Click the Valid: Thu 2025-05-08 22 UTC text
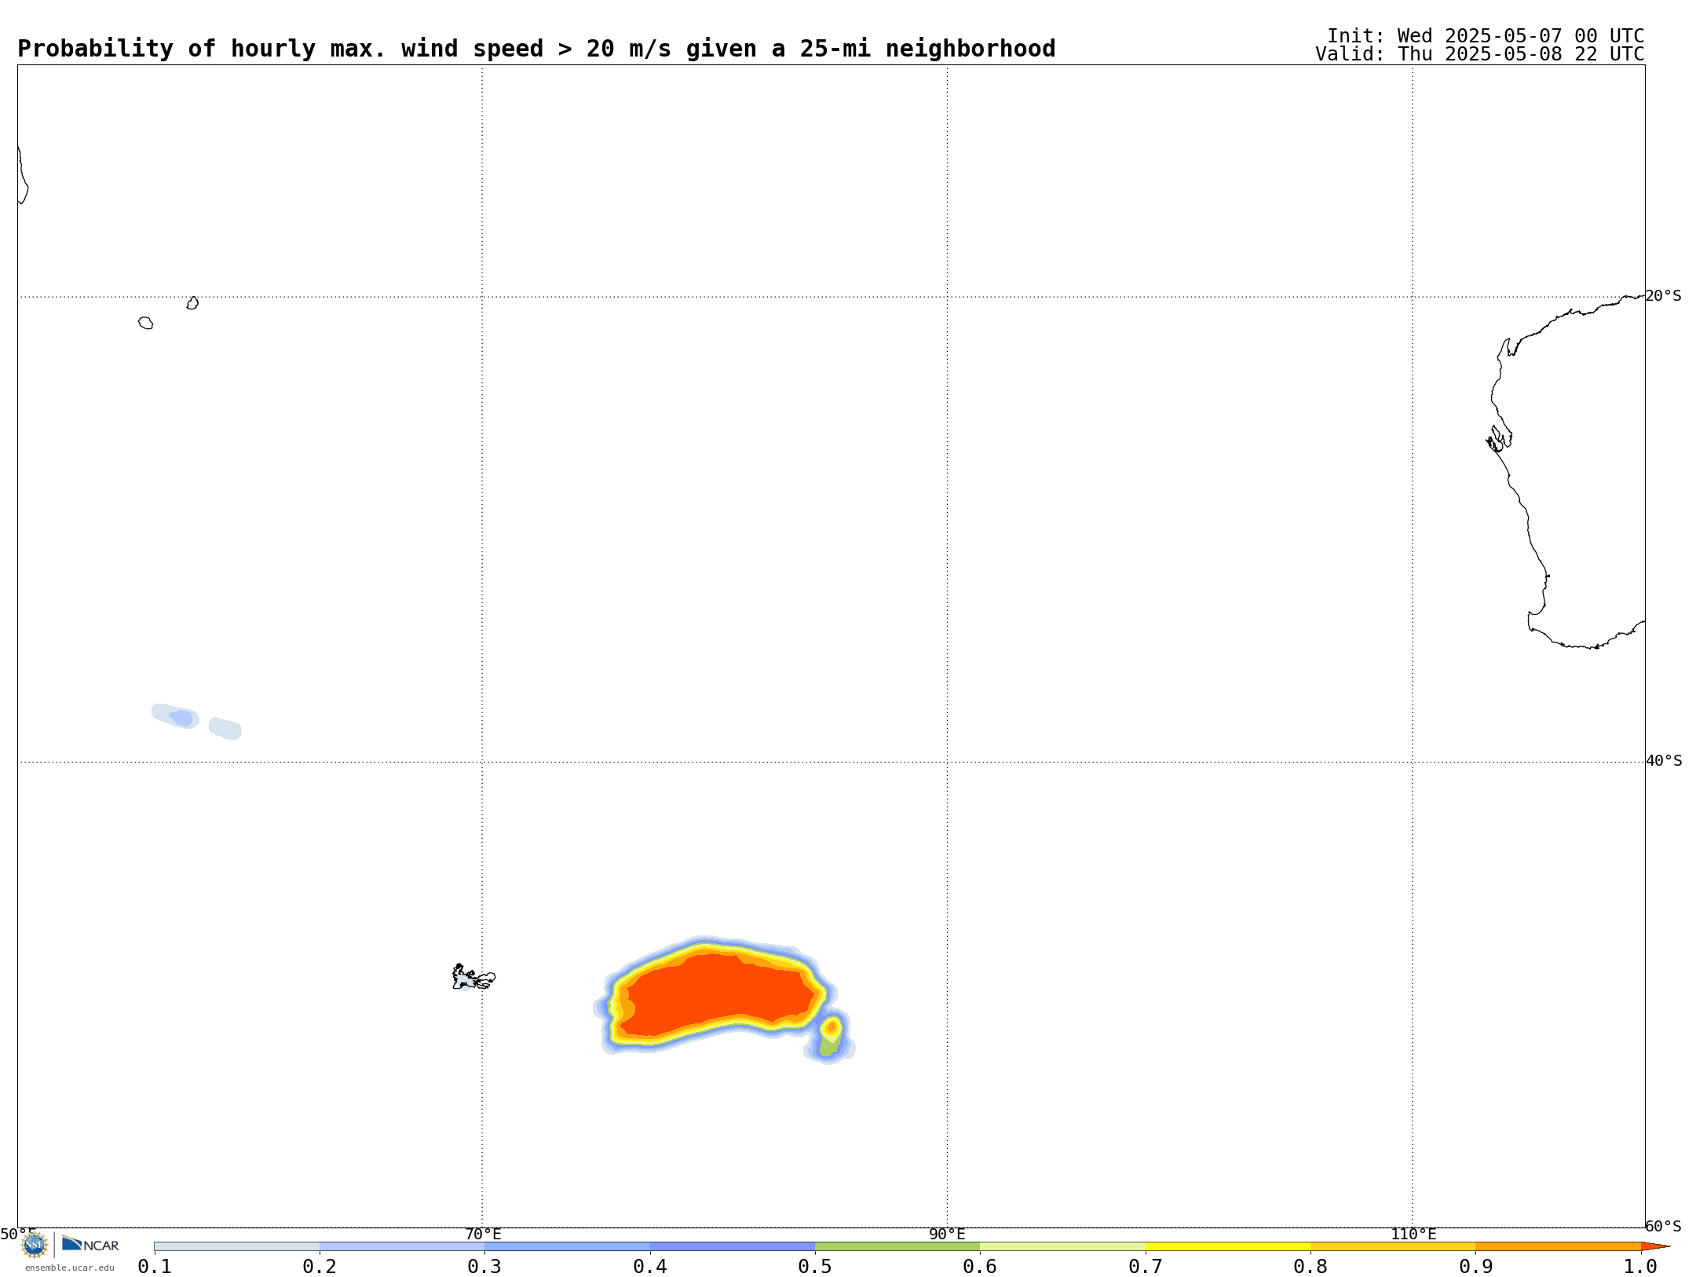The height and width of the screenshot is (1277, 1696). coord(1480,54)
